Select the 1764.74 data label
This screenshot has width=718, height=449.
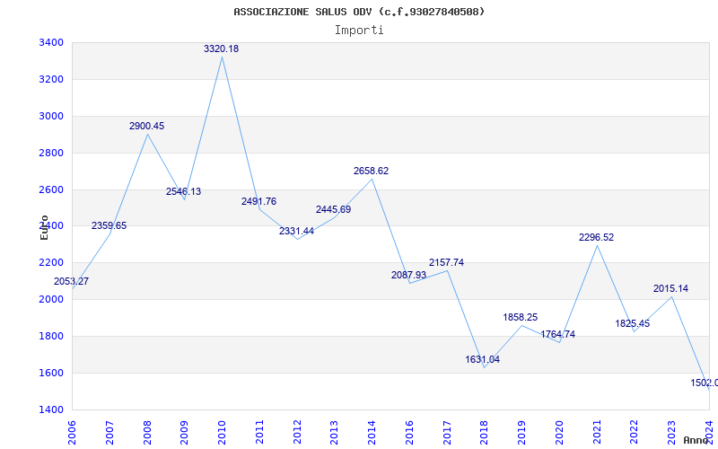(x=557, y=334)
